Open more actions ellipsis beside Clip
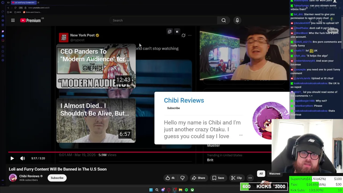Screen dimensions: 343x193 point(250,178)
